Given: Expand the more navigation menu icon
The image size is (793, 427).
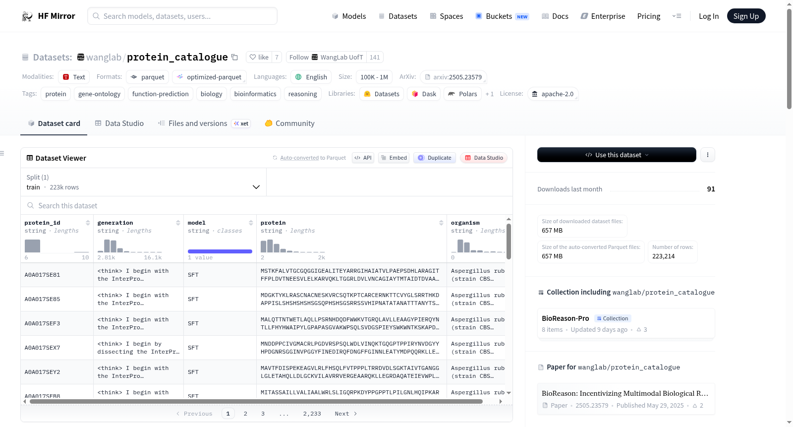Looking at the screenshot, I should click(677, 16).
